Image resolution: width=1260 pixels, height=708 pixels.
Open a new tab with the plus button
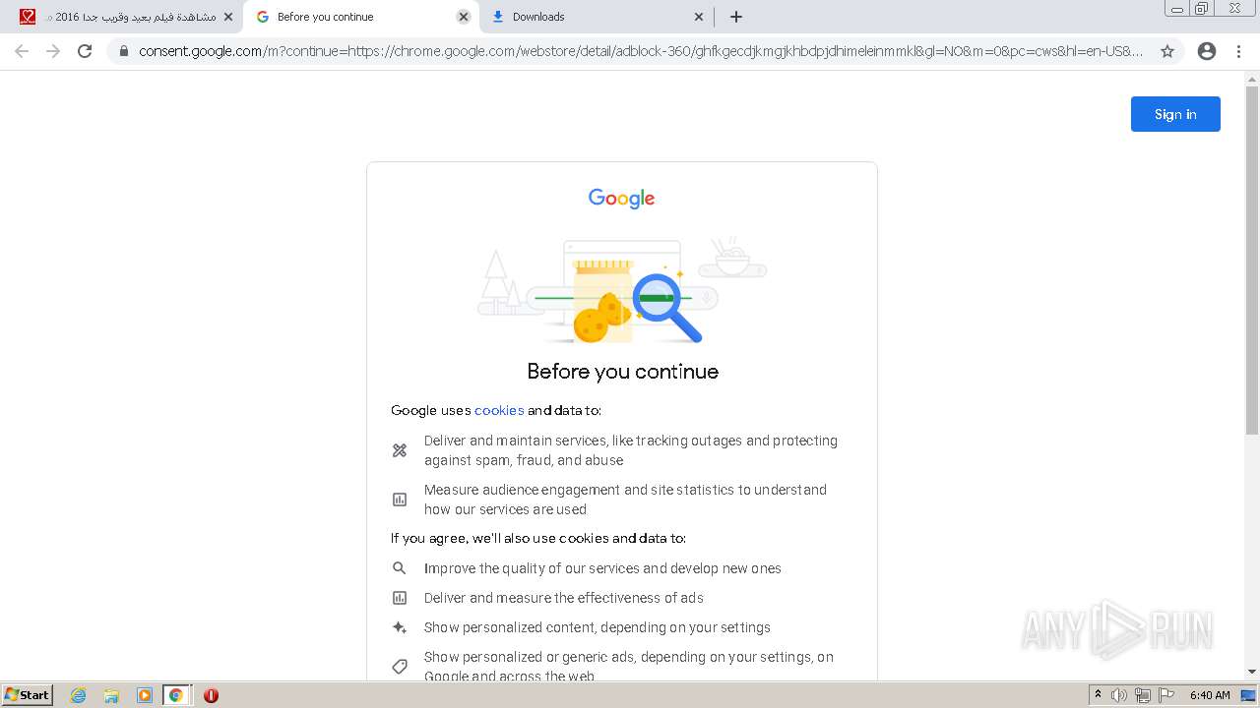tap(736, 17)
